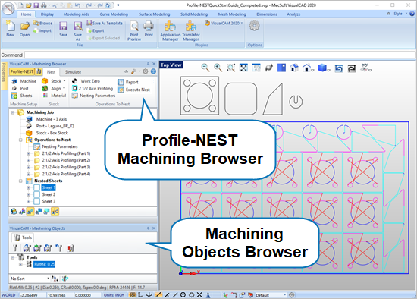Click Save As Template
417x299 pixels.
[x=105, y=24]
